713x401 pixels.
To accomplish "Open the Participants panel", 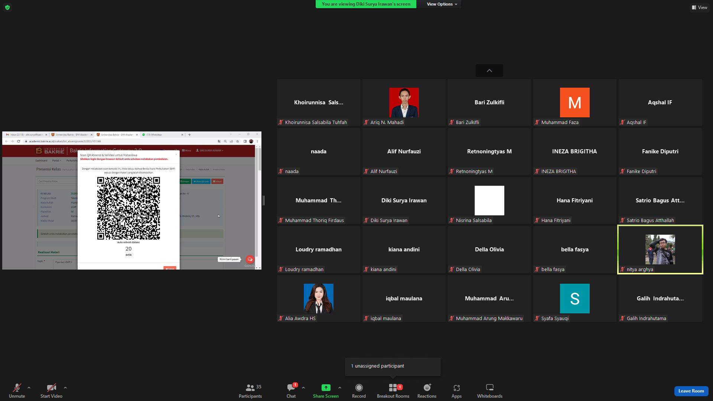I will click(x=250, y=391).
